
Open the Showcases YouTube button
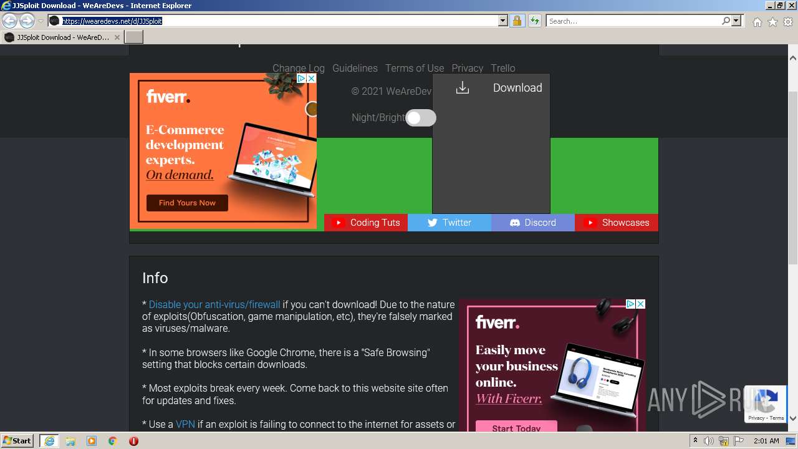point(617,223)
